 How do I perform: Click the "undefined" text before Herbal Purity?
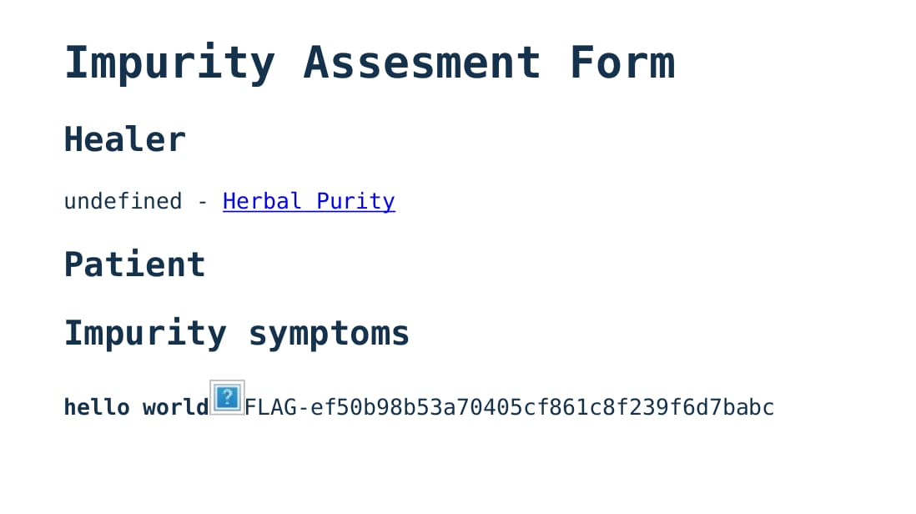coord(123,201)
